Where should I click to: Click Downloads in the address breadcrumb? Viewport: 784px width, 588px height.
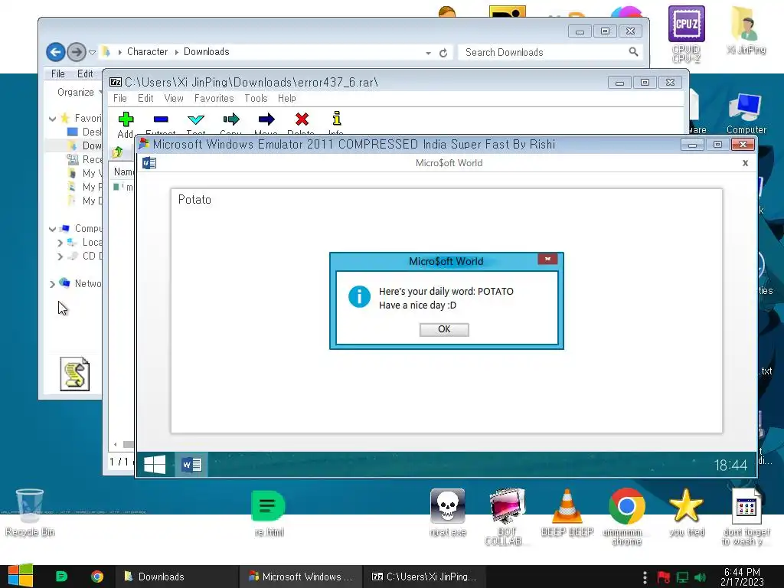(207, 51)
